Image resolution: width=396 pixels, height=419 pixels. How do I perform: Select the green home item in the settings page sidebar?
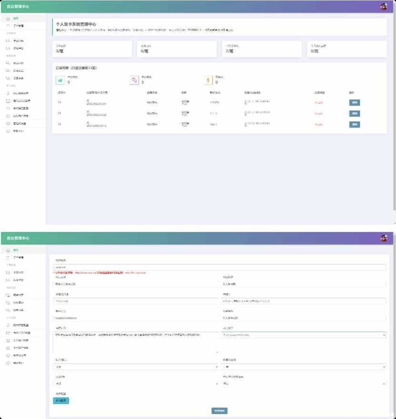23,250
